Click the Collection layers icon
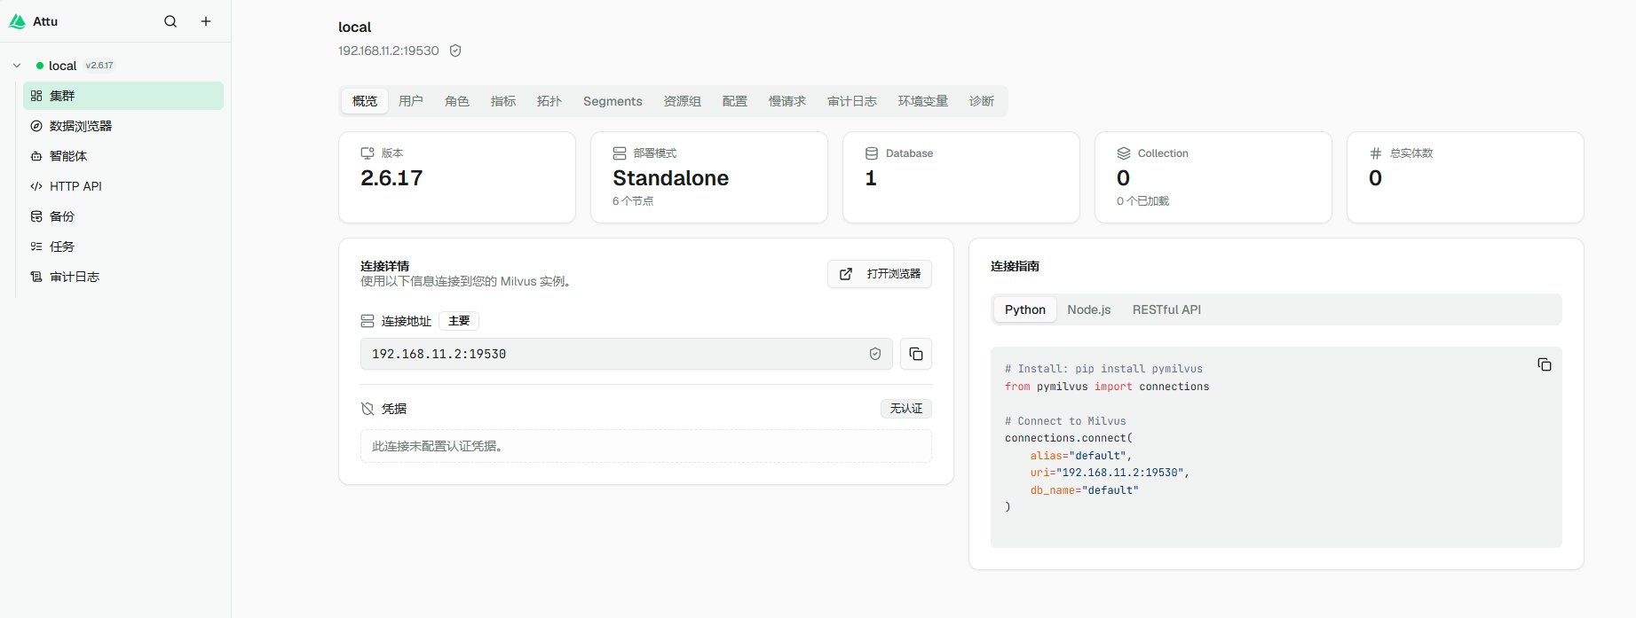 pos(1124,153)
